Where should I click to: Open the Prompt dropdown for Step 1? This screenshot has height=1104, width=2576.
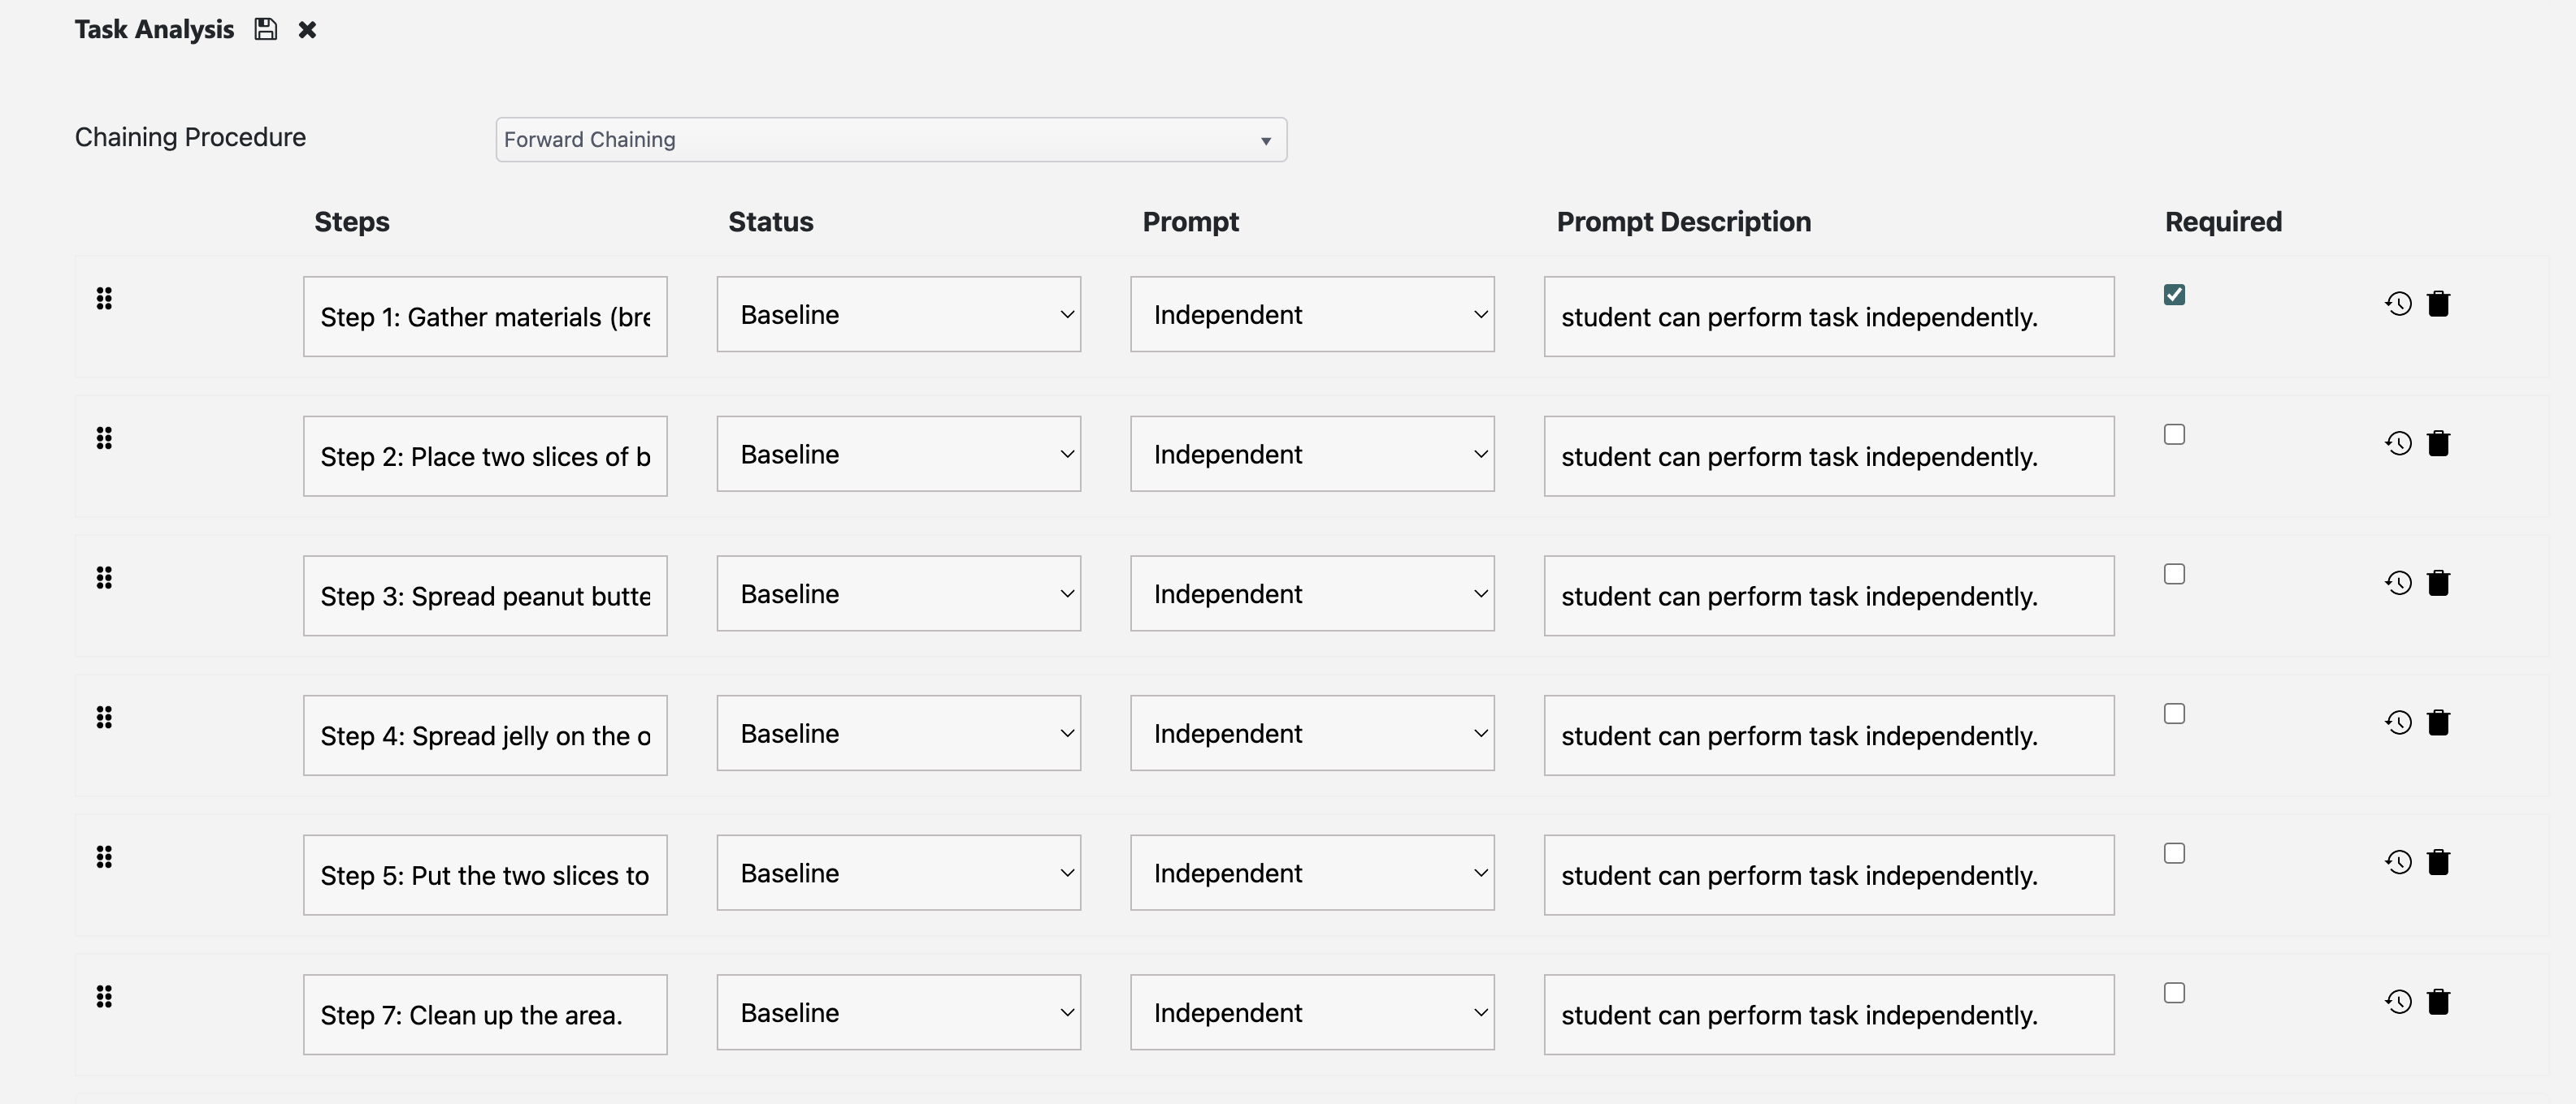click(x=1311, y=315)
